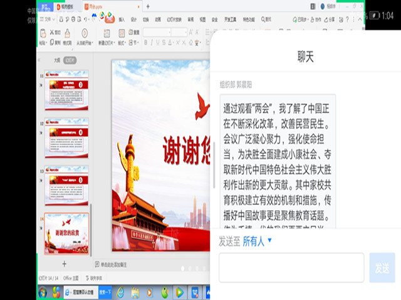Image resolution: width=401 pixels, height=300 pixels.
Task: Click the chat message input field
Action: tap(291, 267)
